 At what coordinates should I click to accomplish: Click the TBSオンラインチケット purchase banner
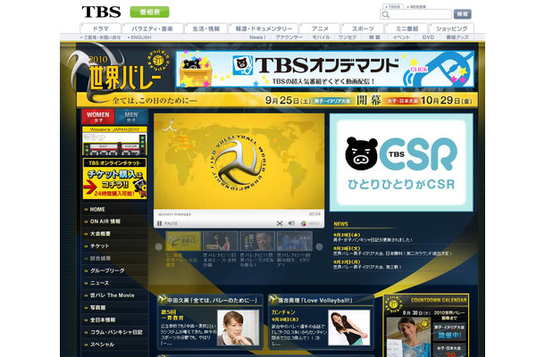(114, 178)
